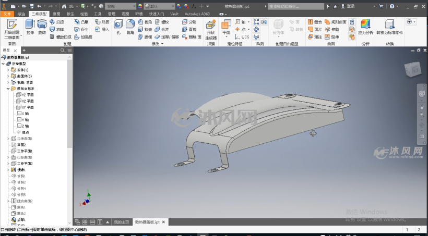Choose the Circular pattern tool
This screenshot has height=236, width=428.
pyautogui.click(x=256, y=29)
